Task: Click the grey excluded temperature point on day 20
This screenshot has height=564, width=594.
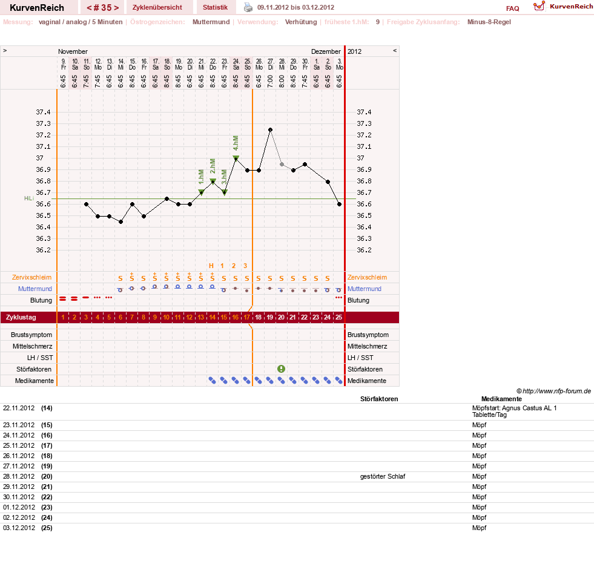Action: point(282,164)
